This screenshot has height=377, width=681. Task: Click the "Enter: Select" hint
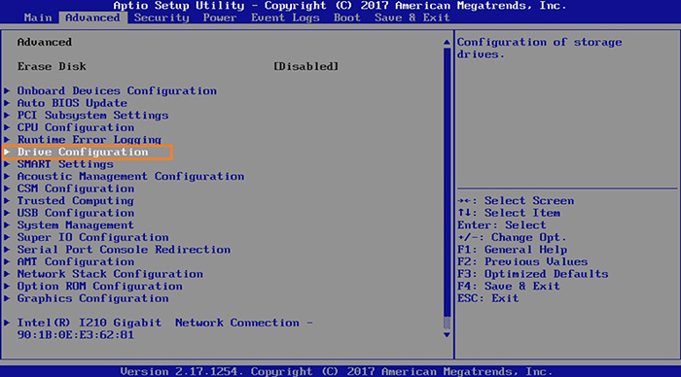pyautogui.click(x=502, y=224)
